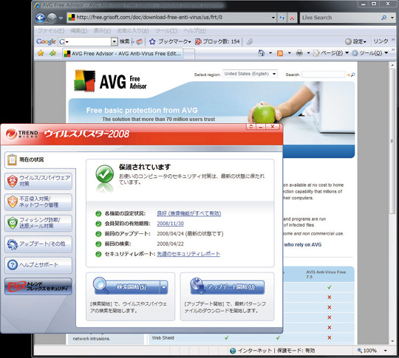Click the add to favorites star icon
Screen dimensions: 399x358
[53, 53]
